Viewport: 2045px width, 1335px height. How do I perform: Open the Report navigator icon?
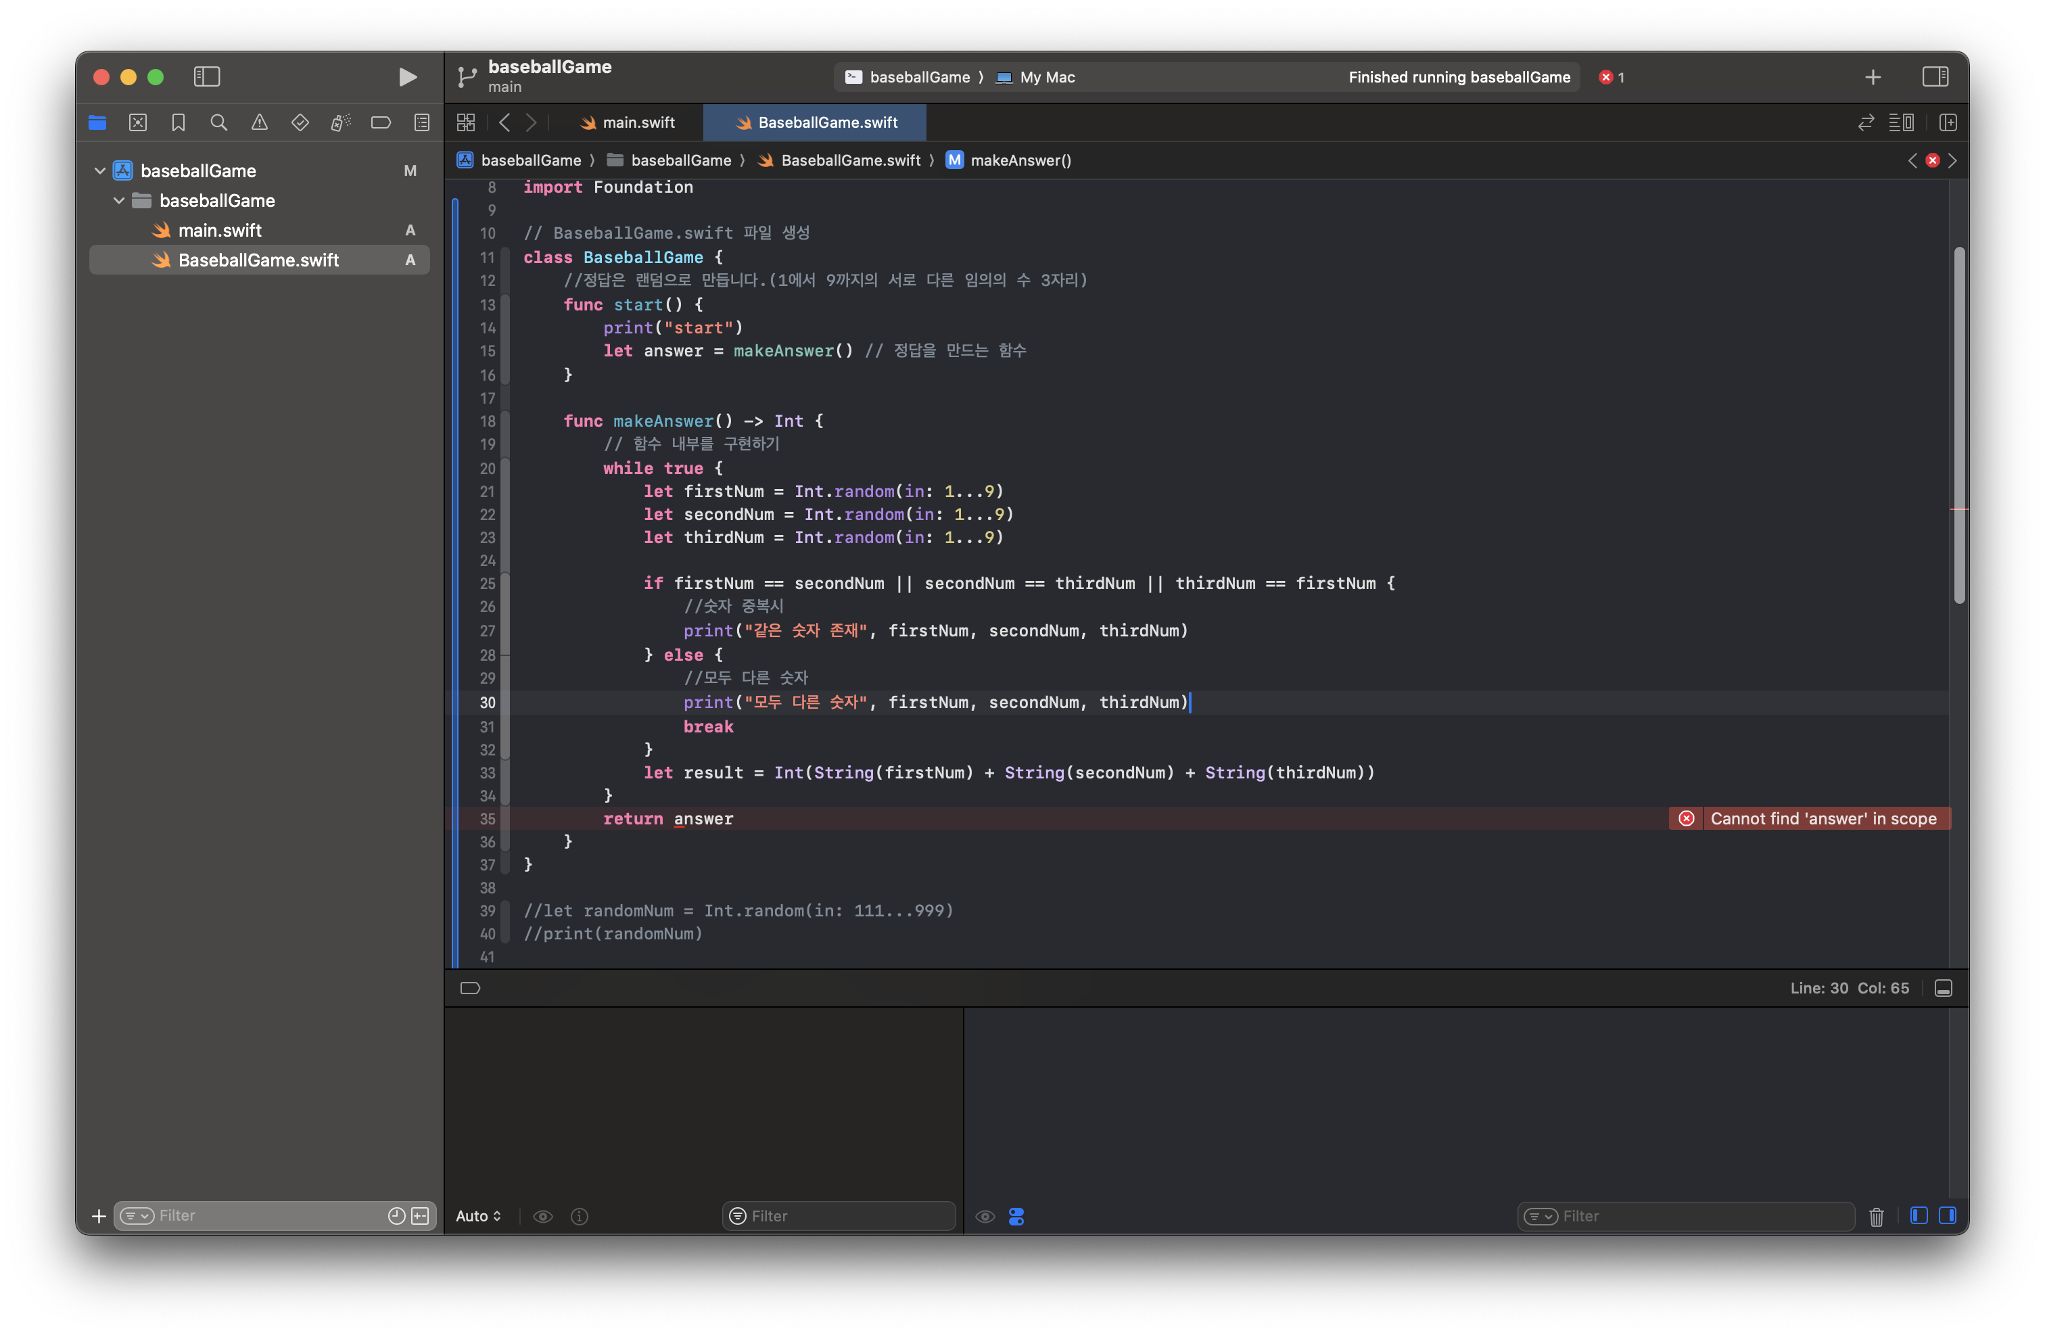coord(422,123)
